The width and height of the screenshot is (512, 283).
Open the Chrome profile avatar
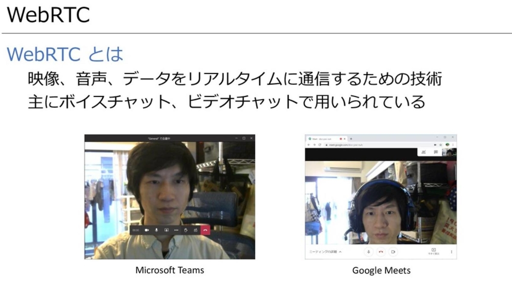click(447, 144)
